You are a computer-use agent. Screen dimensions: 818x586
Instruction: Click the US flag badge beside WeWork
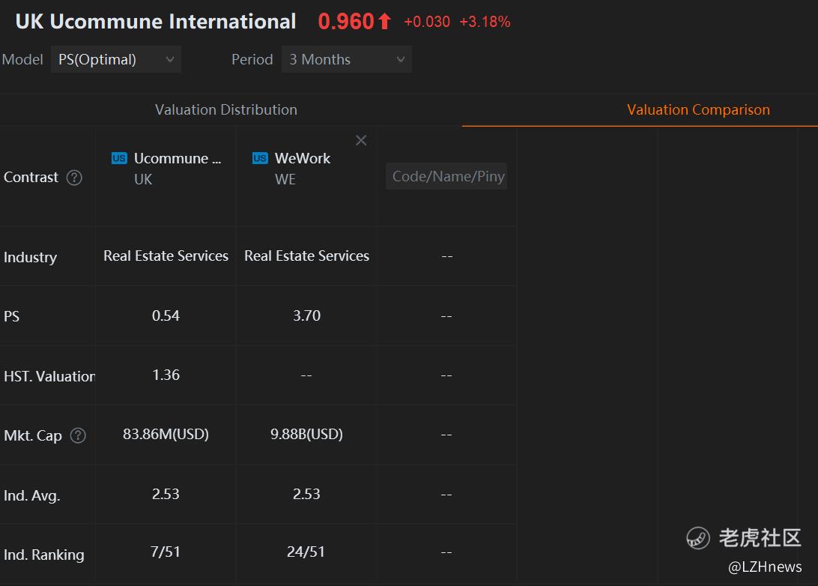pos(260,158)
